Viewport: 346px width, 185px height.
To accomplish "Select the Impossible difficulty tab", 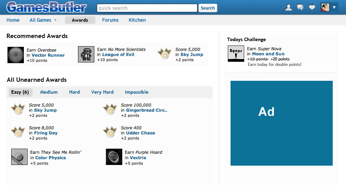I will point(137,92).
